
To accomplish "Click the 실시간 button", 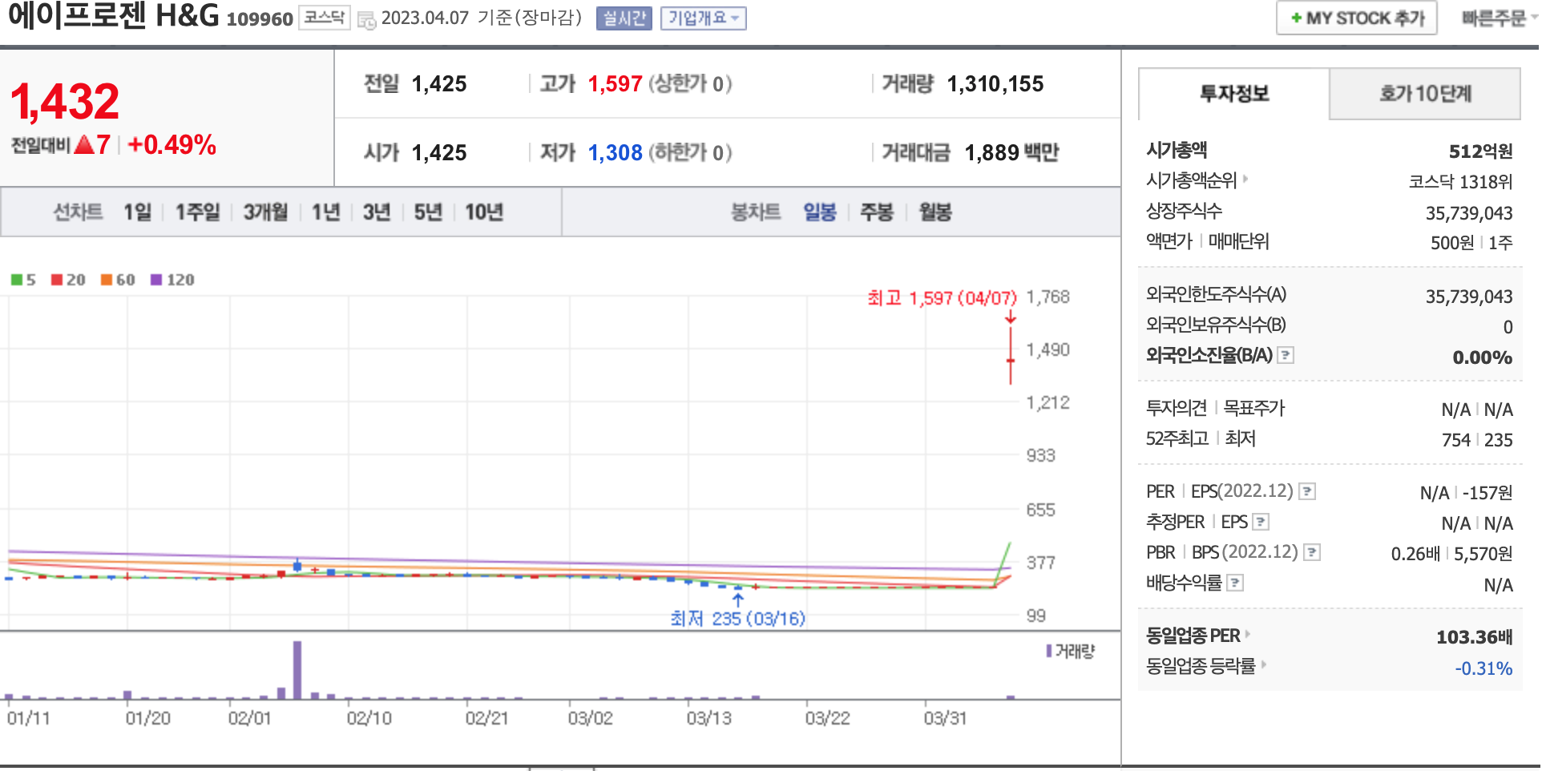I will point(624,18).
